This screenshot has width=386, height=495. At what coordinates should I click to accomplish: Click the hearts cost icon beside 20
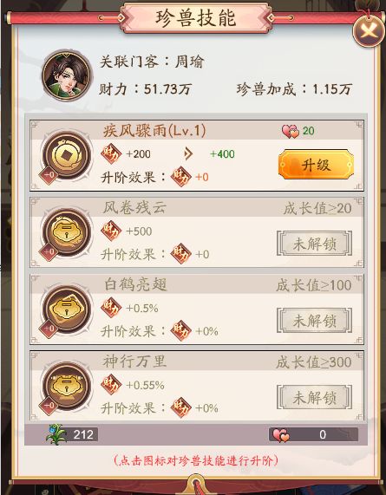click(x=291, y=131)
